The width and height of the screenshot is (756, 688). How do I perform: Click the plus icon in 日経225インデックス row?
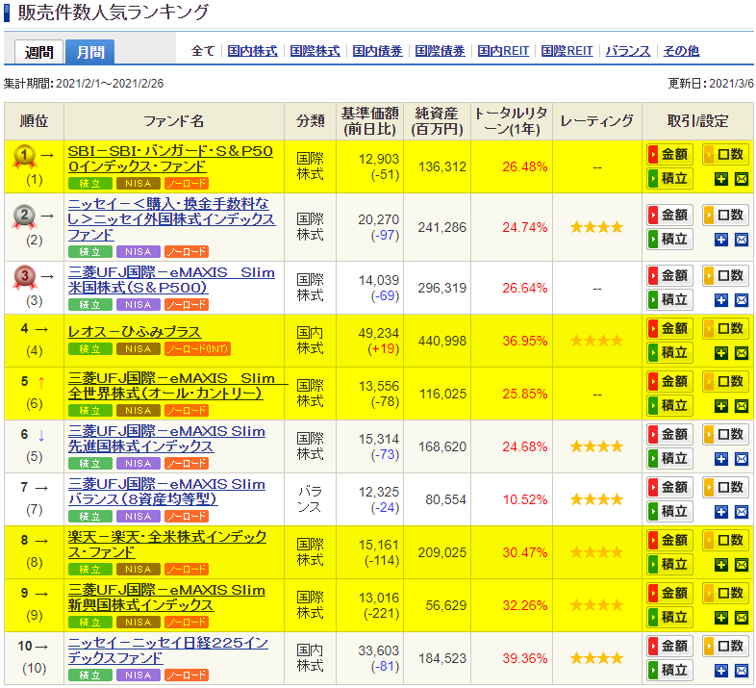[720, 671]
